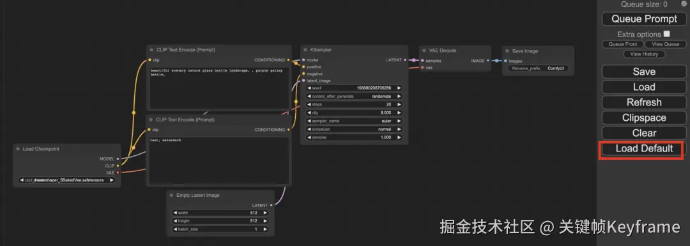
Task: Increase width with its right arrow
Action: coord(265,213)
